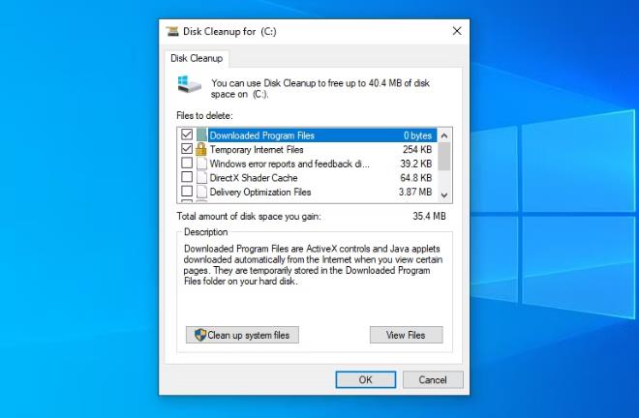The image size is (639, 418).
Task: Click the Disk Cleanup for (C:) title text
Action: click(229, 31)
